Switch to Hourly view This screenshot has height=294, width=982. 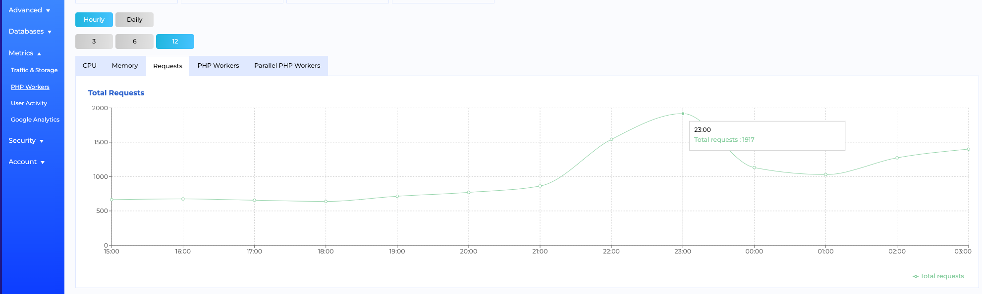94,20
